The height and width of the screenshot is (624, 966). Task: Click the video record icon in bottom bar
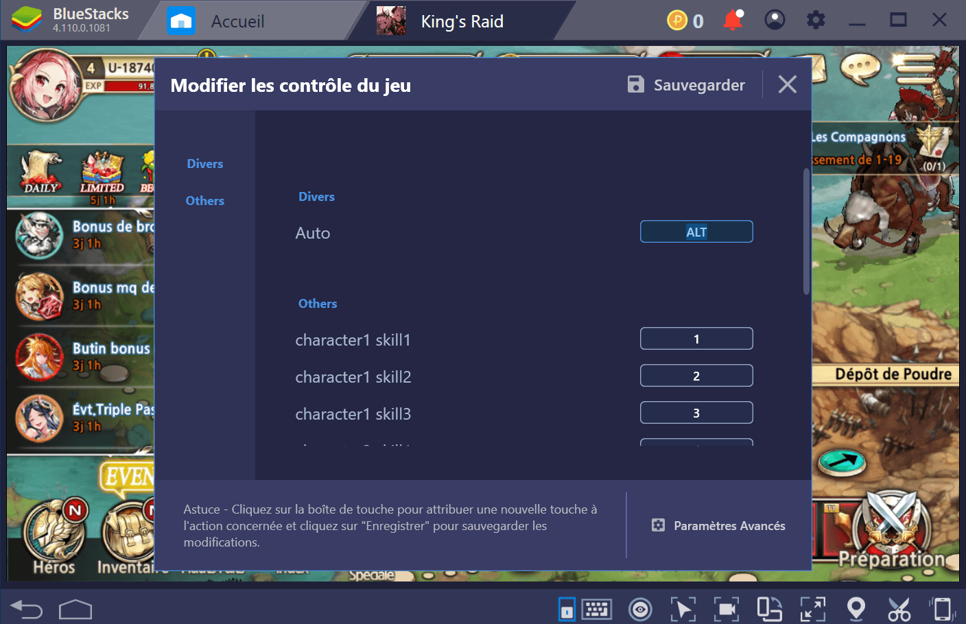coord(726,609)
